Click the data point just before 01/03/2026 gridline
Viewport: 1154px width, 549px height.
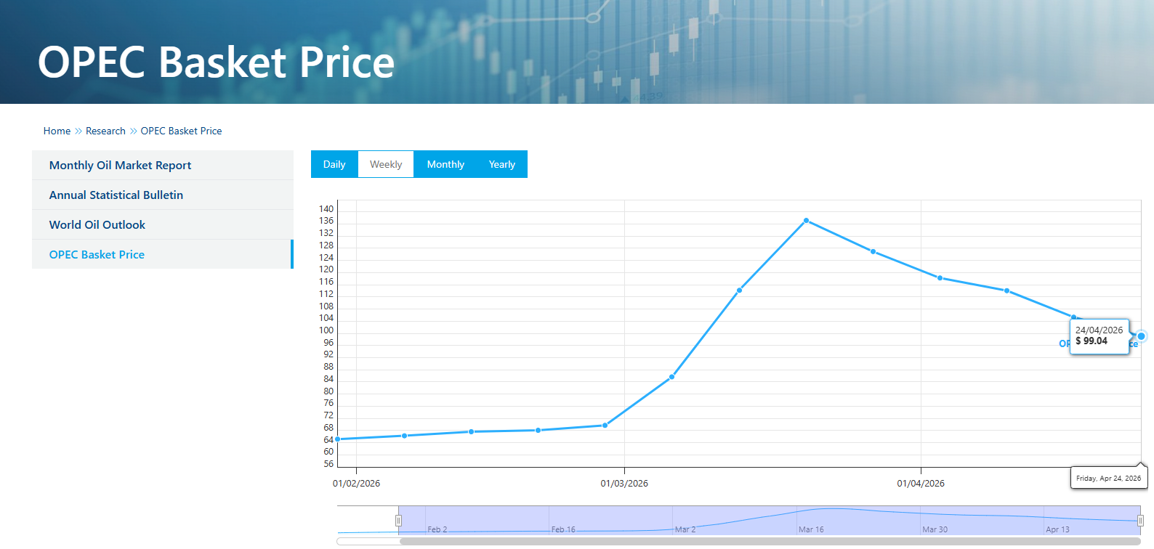pyautogui.click(x=605, y=426)
